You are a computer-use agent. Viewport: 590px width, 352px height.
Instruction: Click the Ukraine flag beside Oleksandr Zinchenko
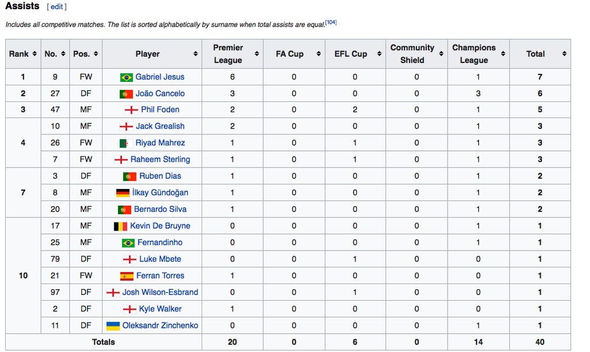[113, 326]
